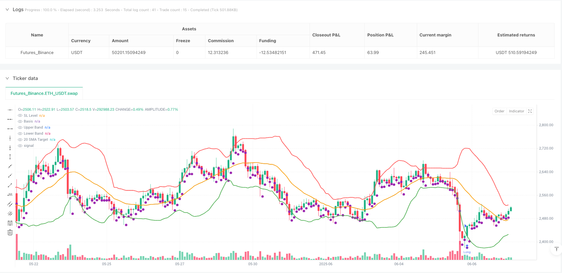
Task: Hide the Upper Band indicator
Action: 20,128
